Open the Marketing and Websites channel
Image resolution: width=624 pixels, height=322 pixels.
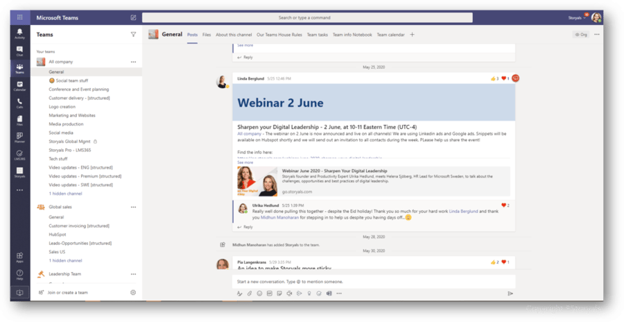pyautogui.click(x=72, y=115)
